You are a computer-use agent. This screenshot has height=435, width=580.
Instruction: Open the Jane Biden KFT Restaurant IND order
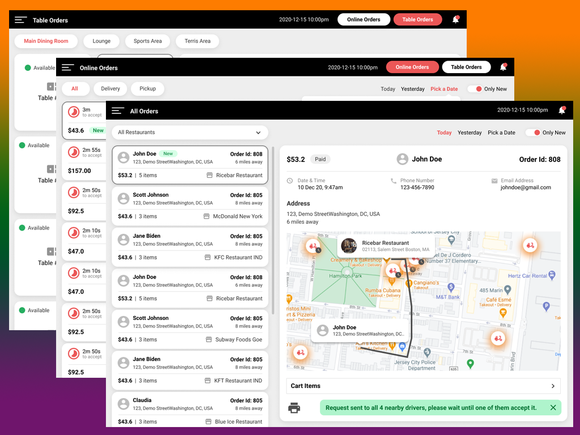point(190,370)
